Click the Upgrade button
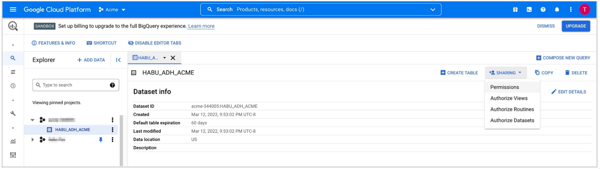The image size is (600, 169). pos(576,26)
